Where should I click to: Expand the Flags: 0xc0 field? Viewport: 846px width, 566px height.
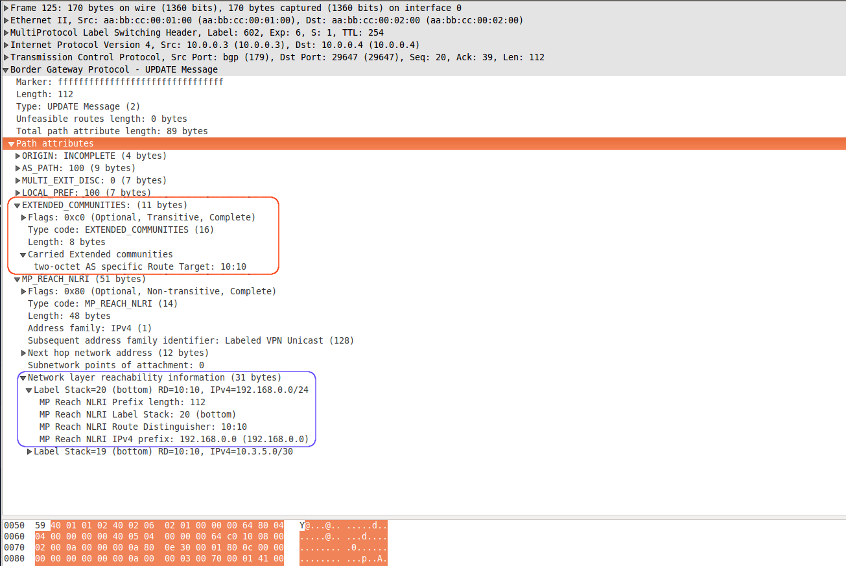[24, 217]
